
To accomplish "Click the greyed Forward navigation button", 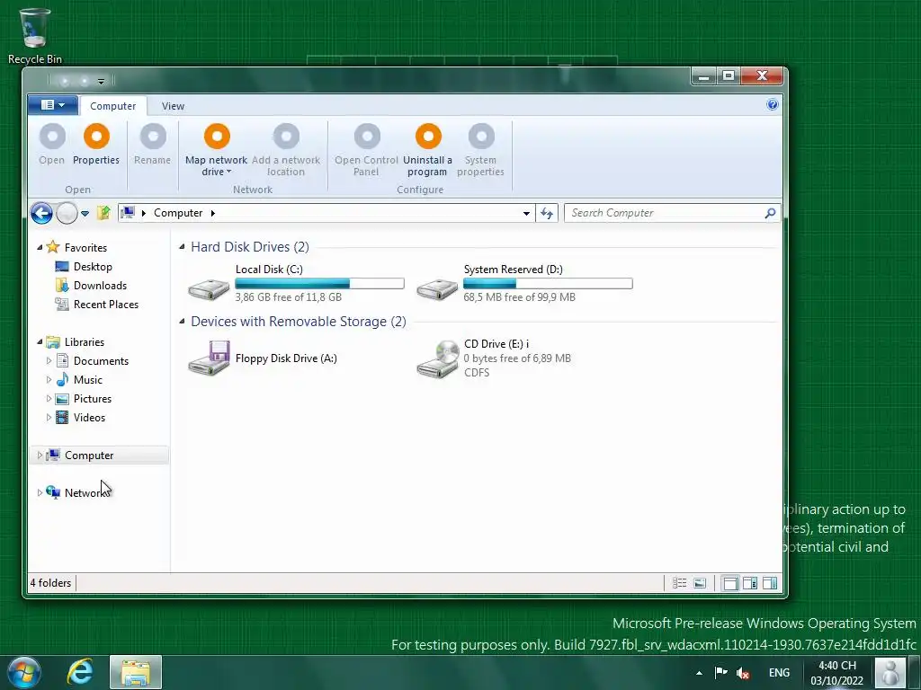I will point(67,213).
